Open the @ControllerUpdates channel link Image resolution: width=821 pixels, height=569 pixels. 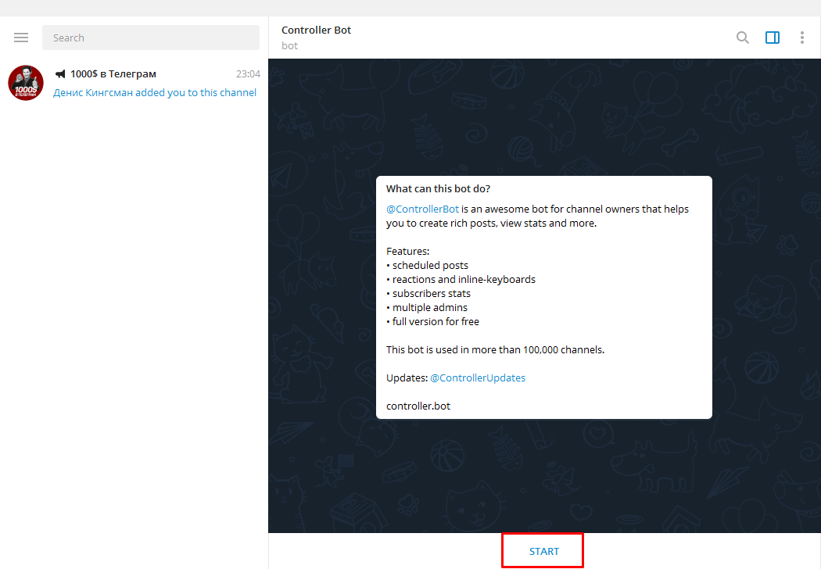pos(478,378)
